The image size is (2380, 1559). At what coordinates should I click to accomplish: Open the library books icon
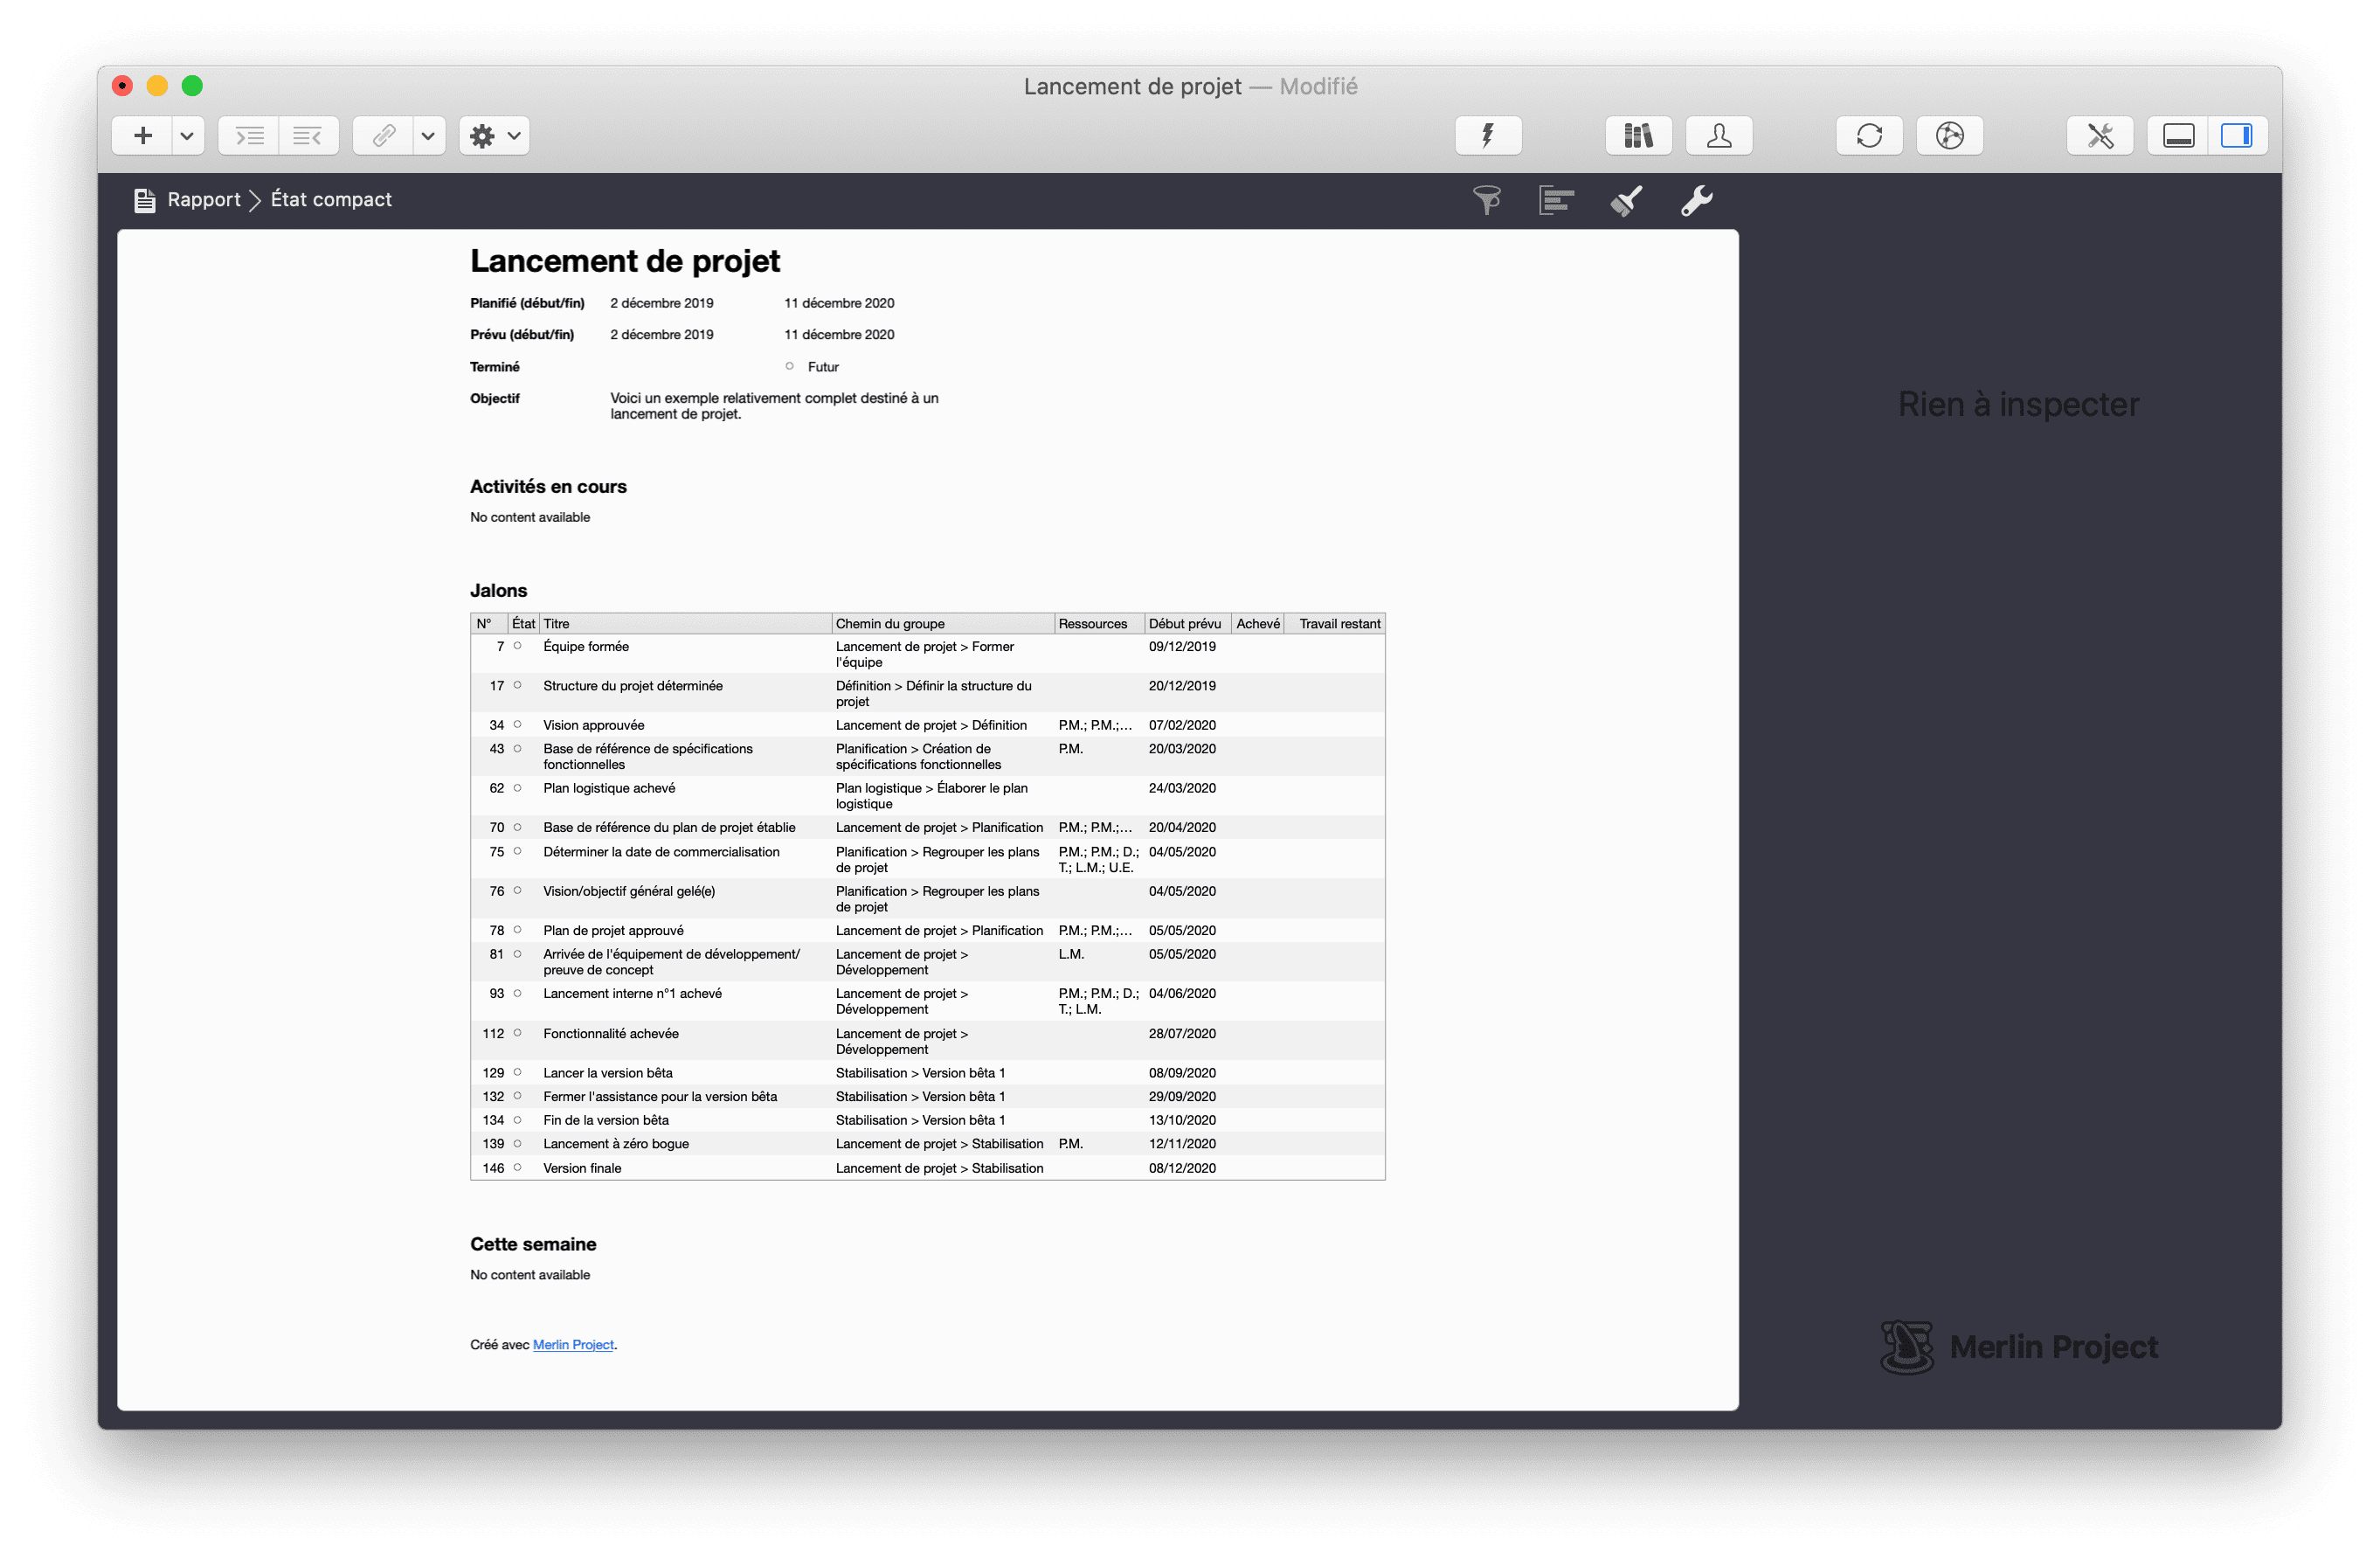coord(1638,136)
